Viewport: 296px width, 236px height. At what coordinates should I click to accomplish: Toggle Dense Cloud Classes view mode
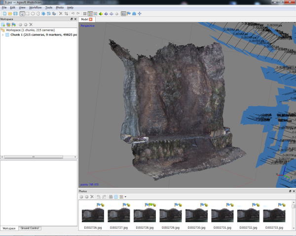click(96, 14)
